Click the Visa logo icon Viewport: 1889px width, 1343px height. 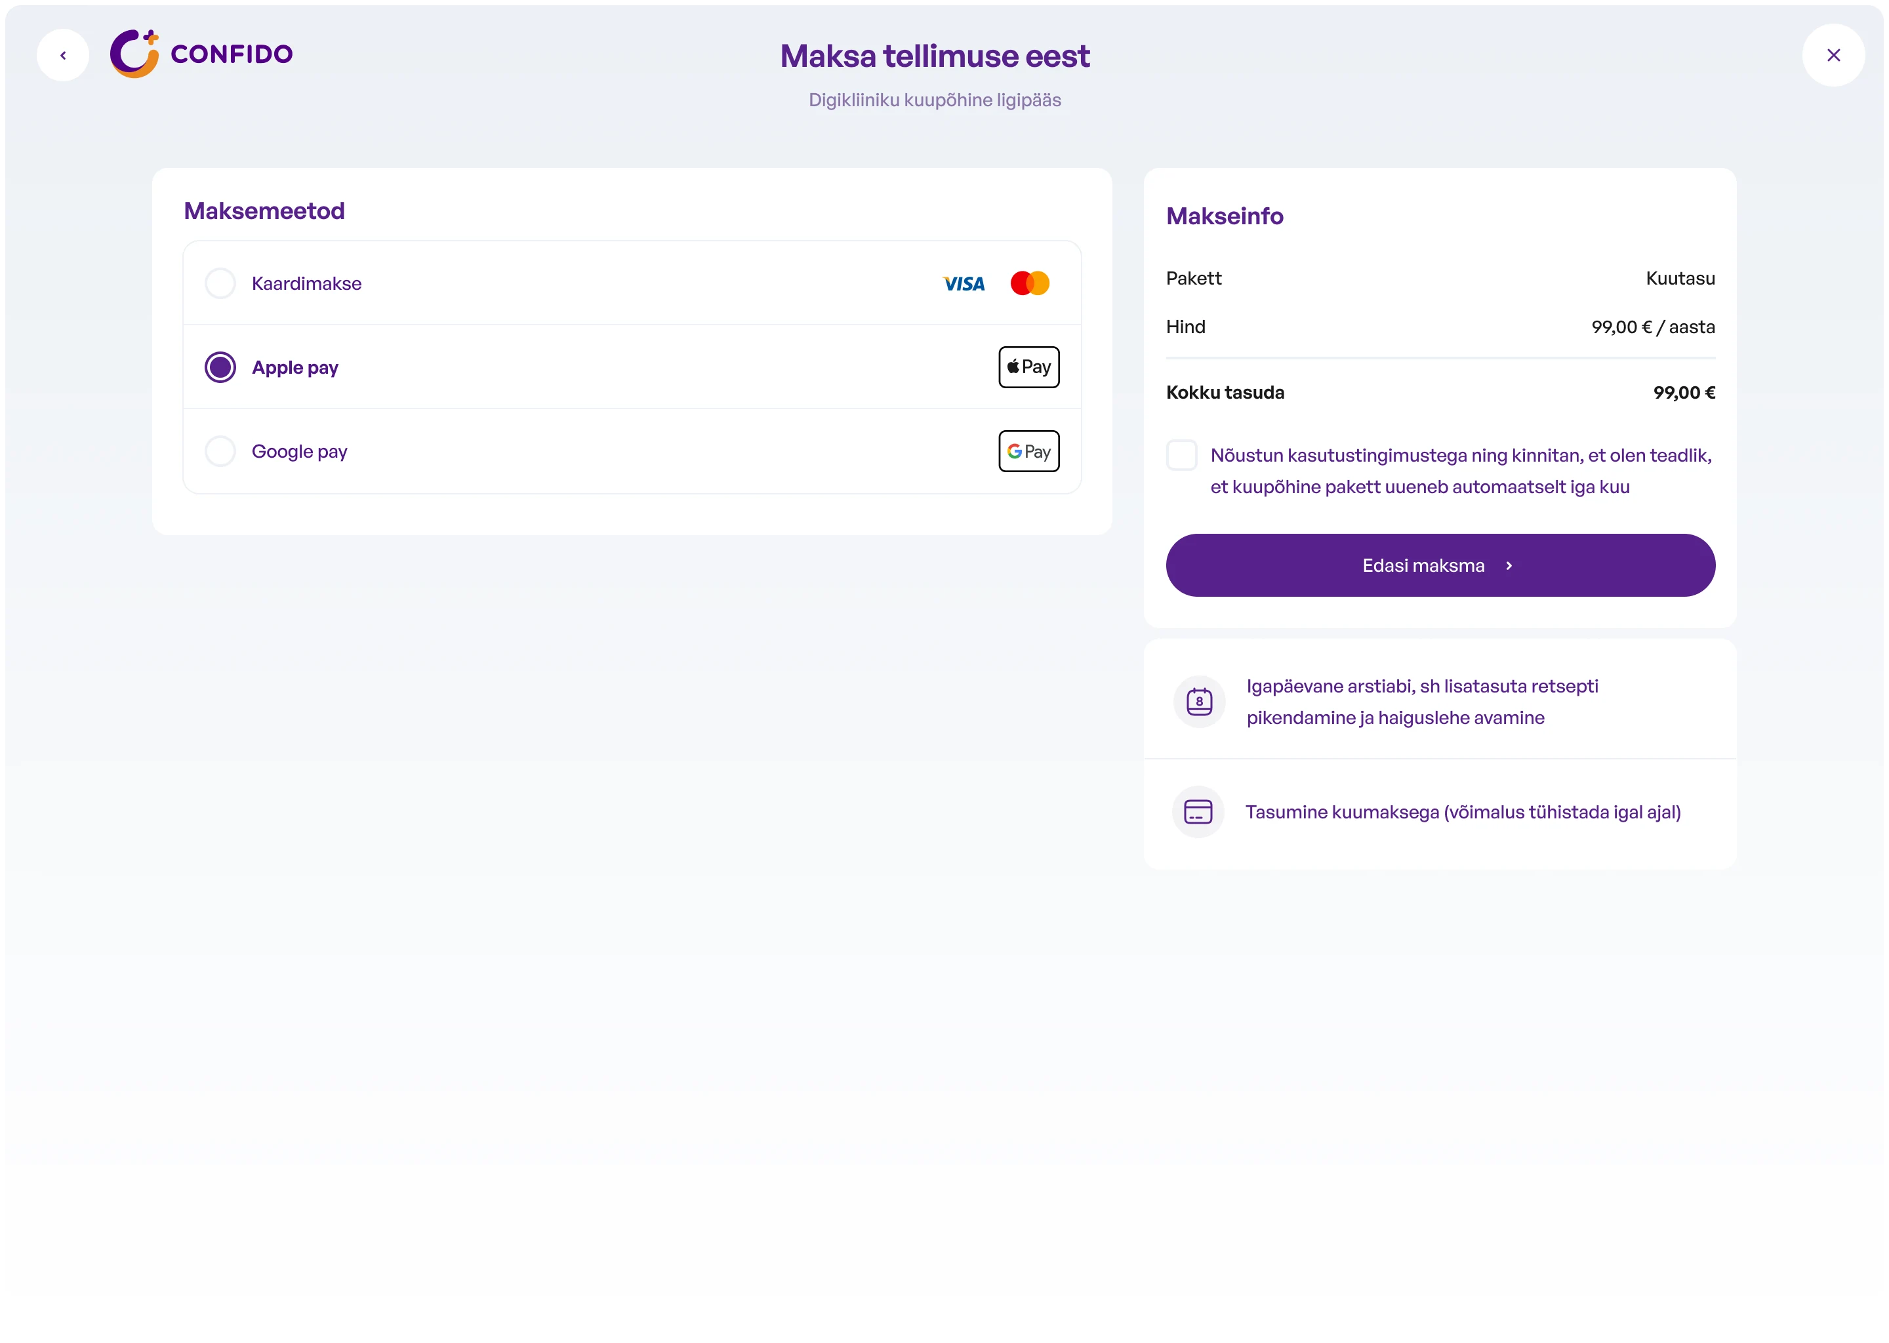click(x=964, y=284)
